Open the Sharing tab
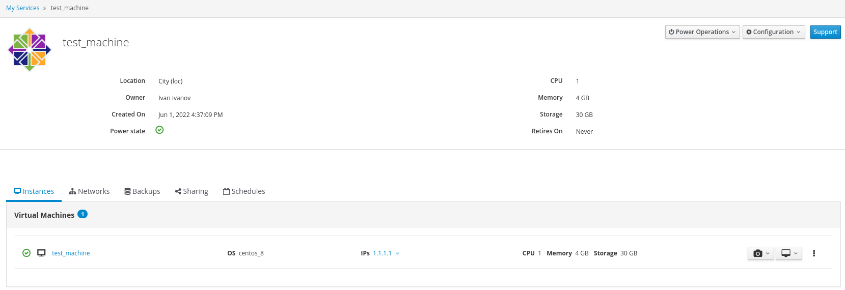 pos(192,191)
